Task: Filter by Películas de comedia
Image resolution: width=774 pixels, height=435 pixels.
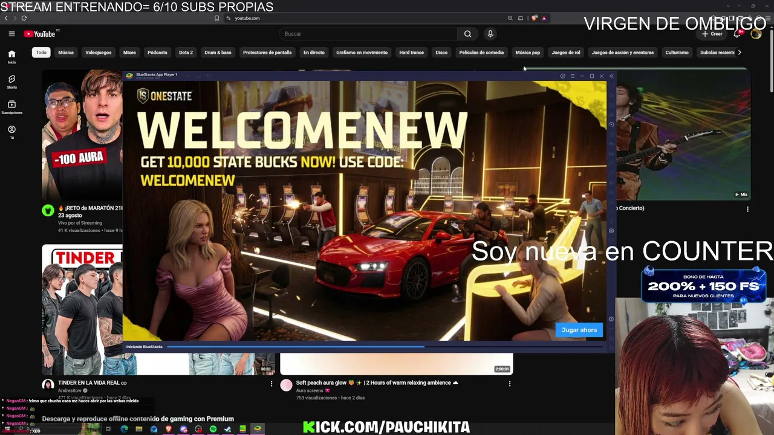Action: pyautogui.click(x=481, y=53)
